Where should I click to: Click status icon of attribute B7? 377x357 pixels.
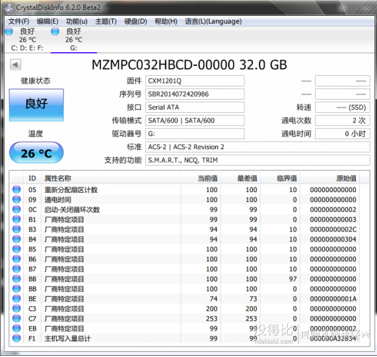tap(17, 269)
